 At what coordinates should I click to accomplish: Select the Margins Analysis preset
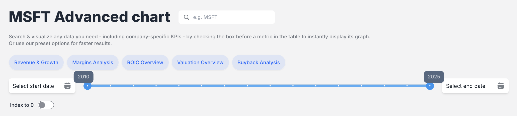tap(93, 62)
